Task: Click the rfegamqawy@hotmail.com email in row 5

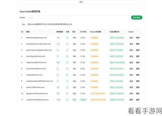Action: (36, 62)
